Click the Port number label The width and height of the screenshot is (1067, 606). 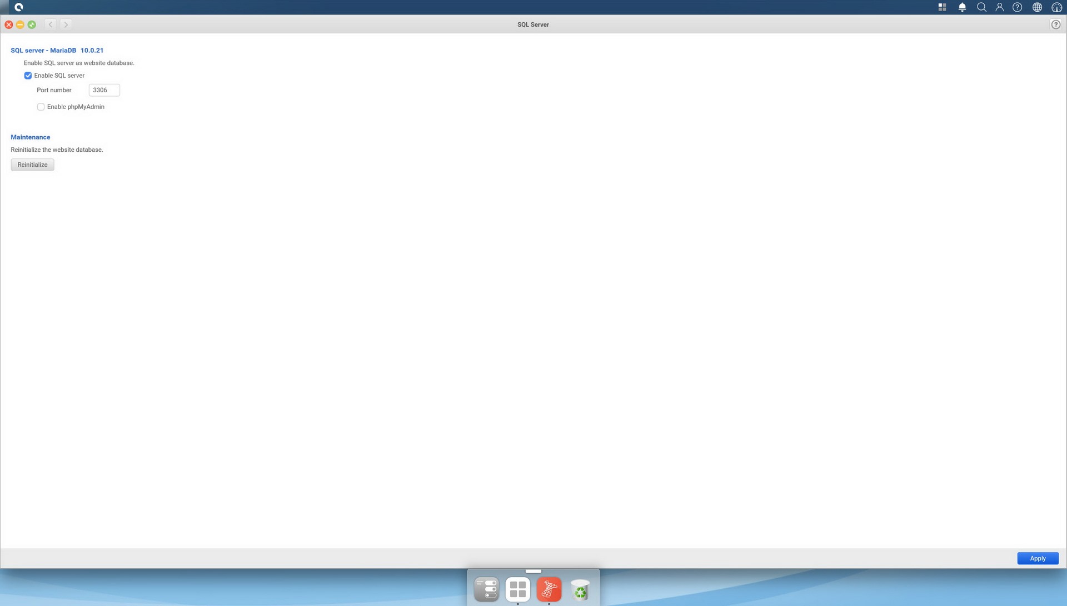(x=54, y=90)
